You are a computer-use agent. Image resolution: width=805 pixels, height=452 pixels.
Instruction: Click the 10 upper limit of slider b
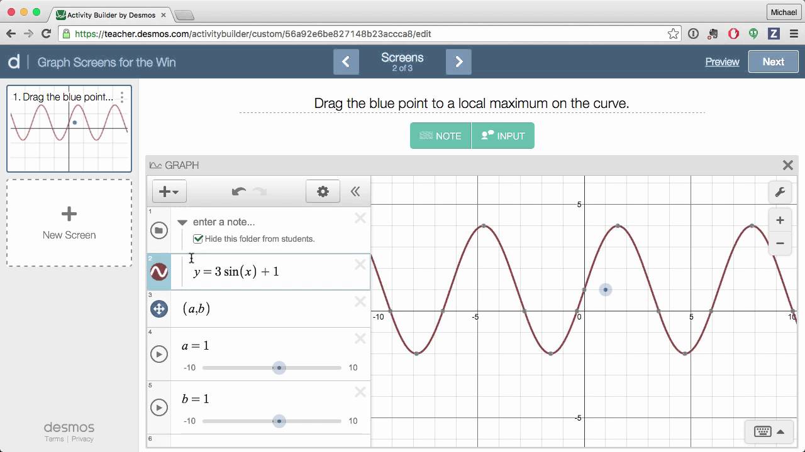coord(353,421)
